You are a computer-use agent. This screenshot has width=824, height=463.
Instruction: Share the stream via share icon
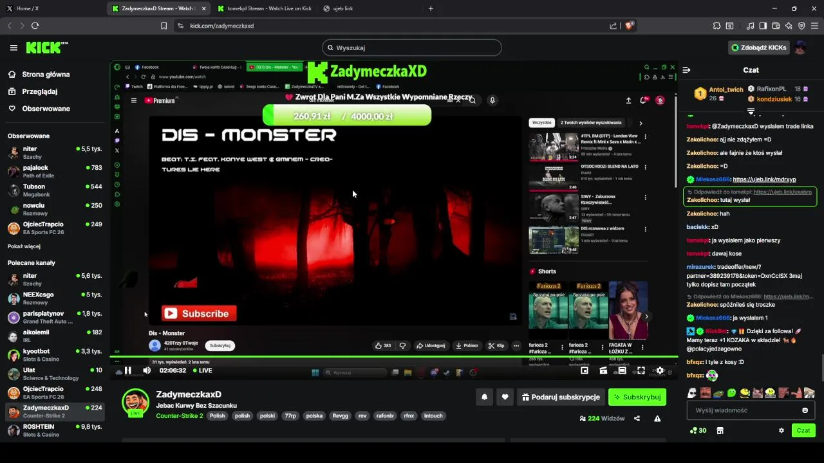click(x=637, y=418)
